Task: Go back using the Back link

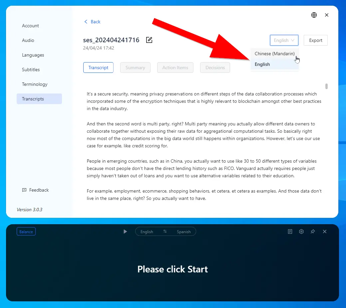Action: [92, 22]
